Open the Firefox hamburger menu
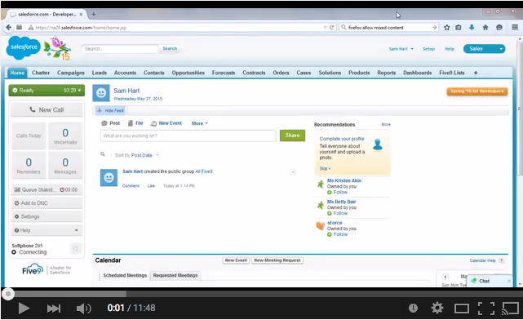Image resolution: width=523 pixels, height=320 pixels. [x=515, y=28]
